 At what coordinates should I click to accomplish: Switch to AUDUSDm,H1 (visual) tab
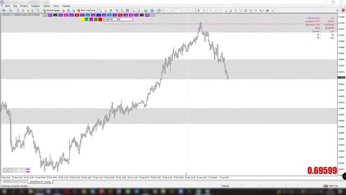[40, 182]
